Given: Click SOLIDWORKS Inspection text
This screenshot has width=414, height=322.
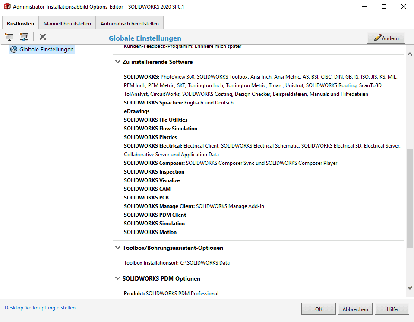Looking at the screenshot, I should coord(154,172).
